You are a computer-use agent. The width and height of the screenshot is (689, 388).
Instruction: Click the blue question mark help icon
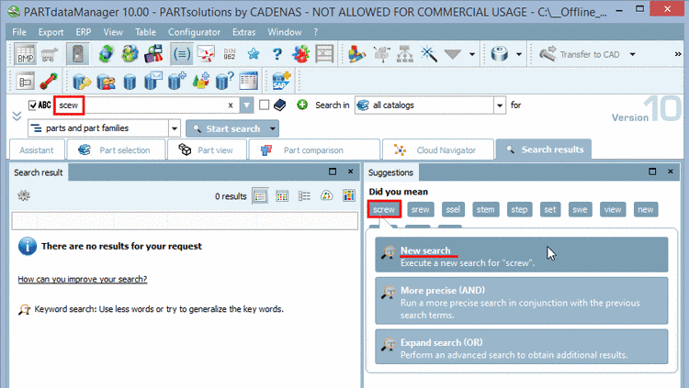click(277, 54)
